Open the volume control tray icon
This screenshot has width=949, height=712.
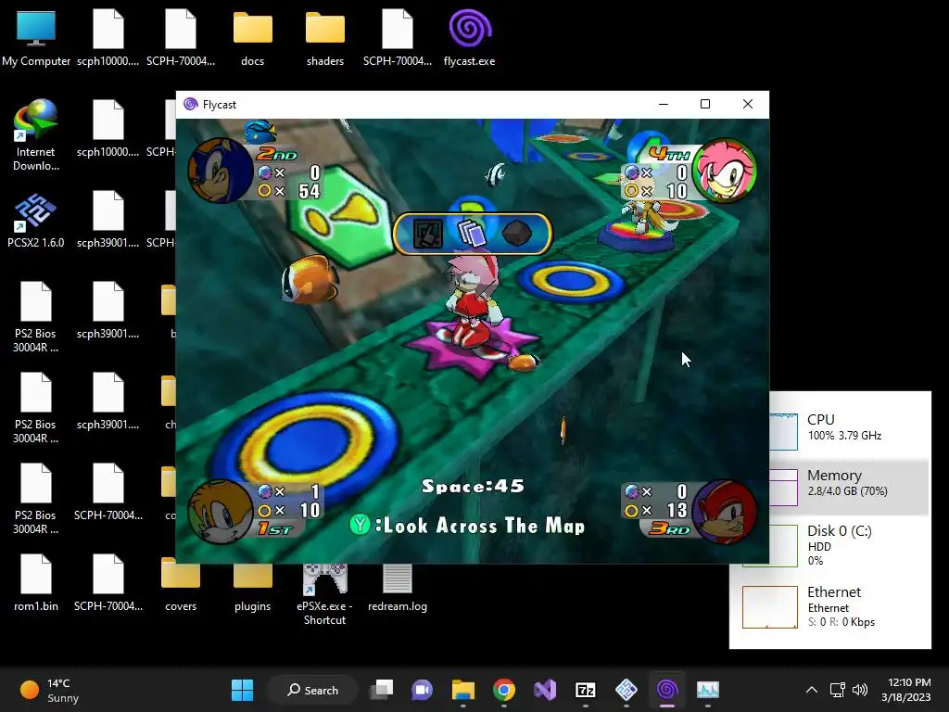pos(859,690)
